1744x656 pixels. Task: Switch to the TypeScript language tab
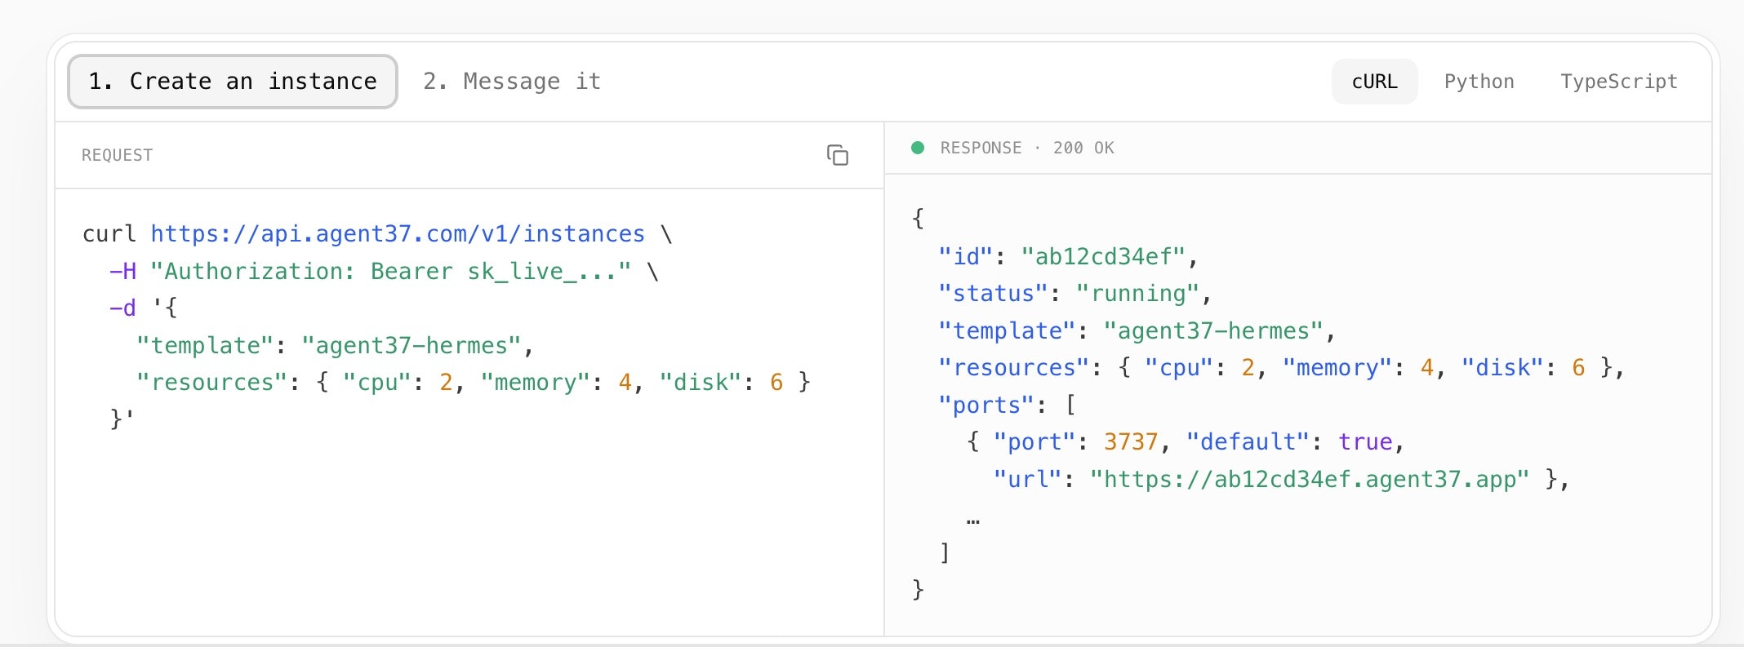[x=1619, y=82]
